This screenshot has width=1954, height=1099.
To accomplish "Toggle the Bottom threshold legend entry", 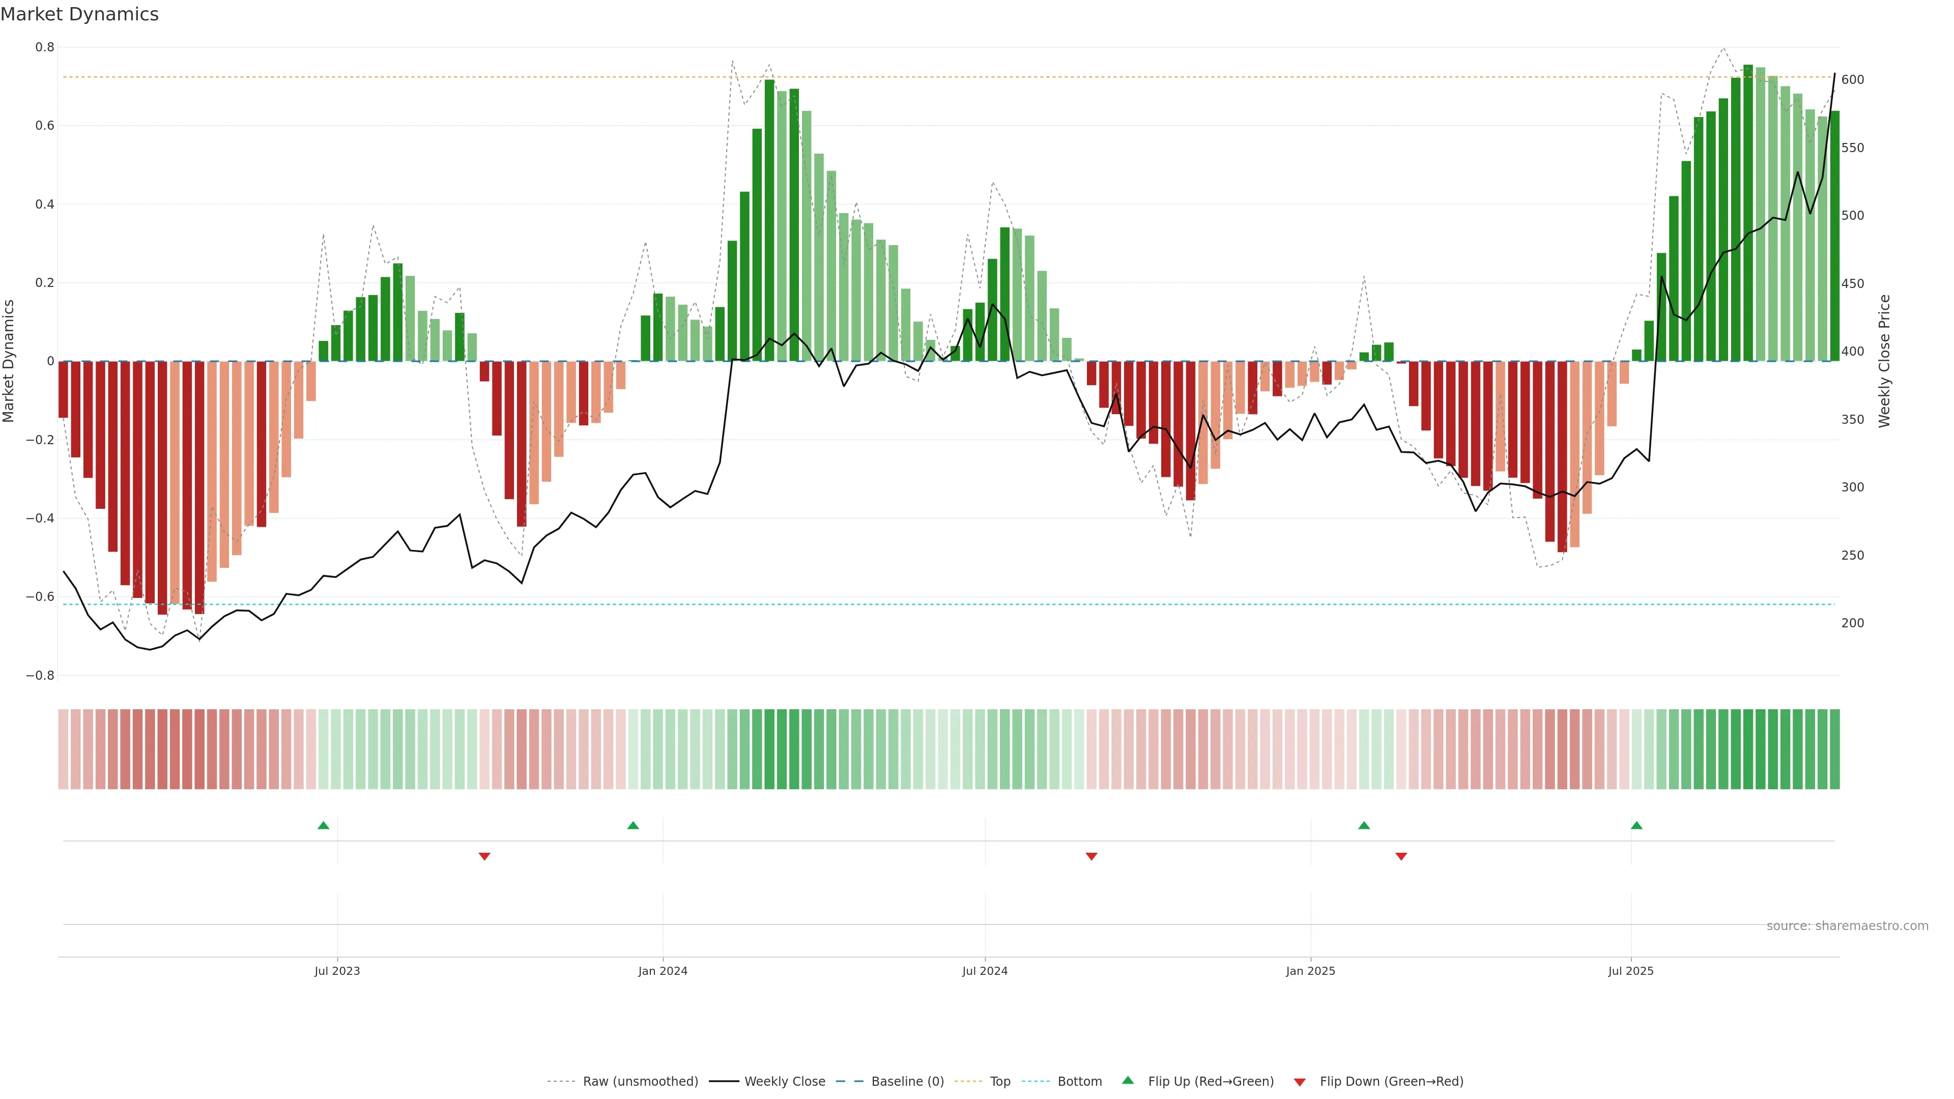I will click(1079, 1082).
